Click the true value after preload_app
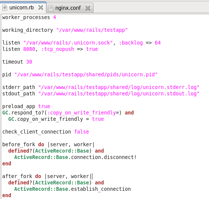This screenshot has width=209, height=199. point(44,107)
